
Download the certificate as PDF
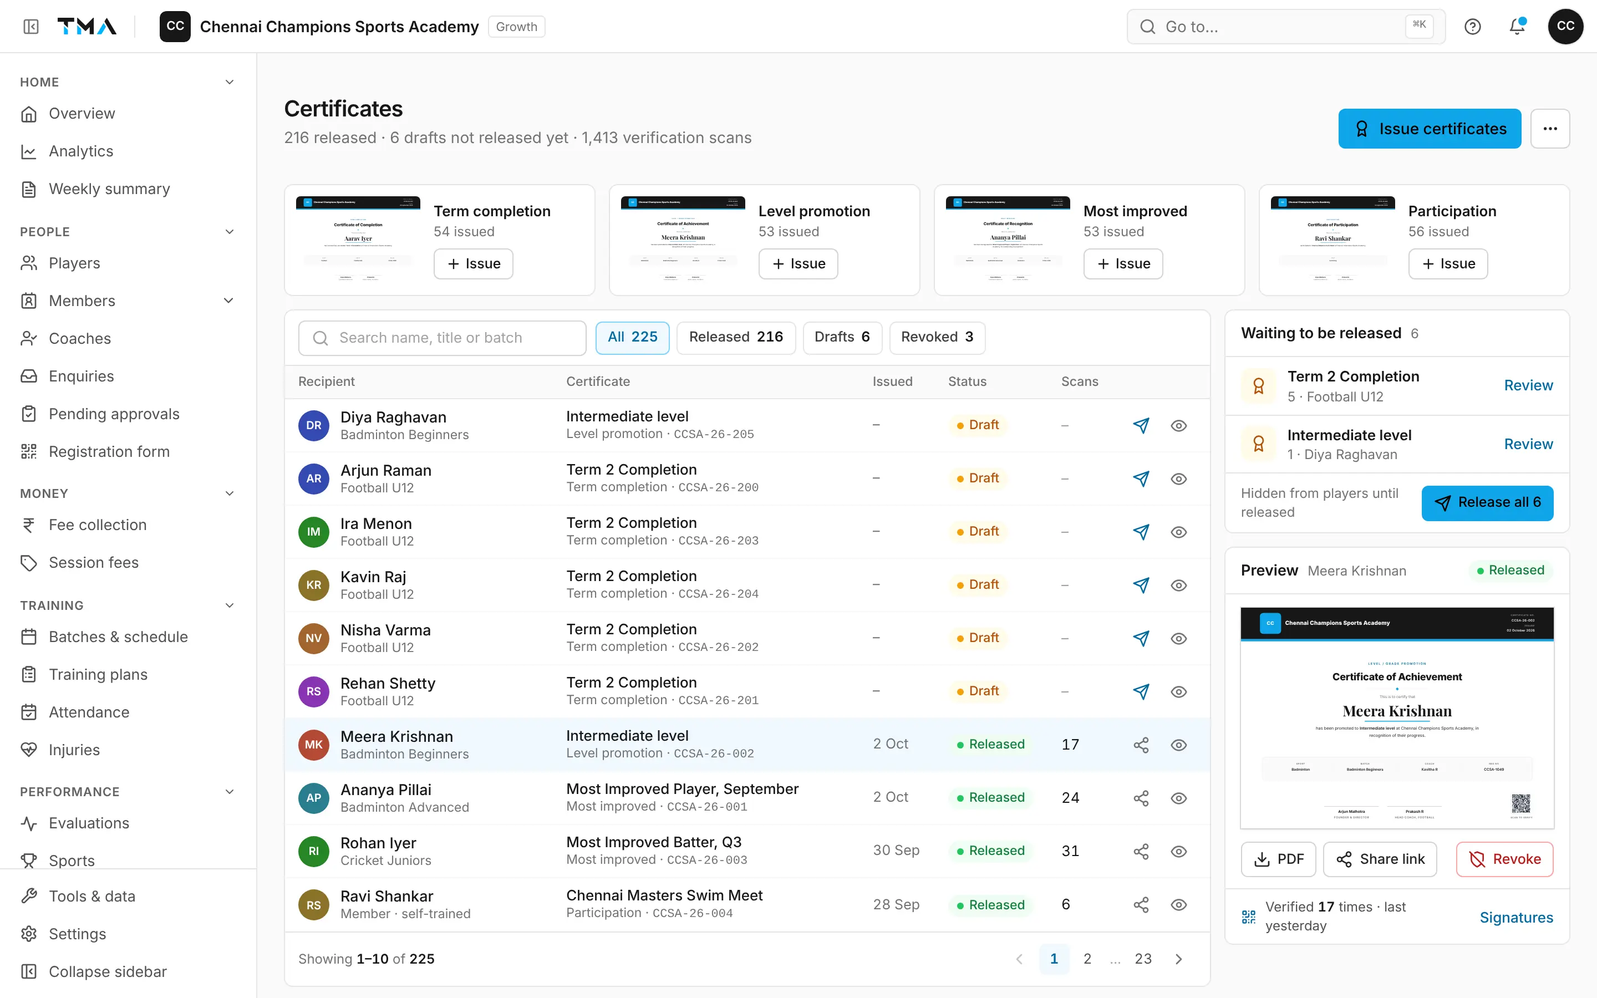pos(1278,859)
